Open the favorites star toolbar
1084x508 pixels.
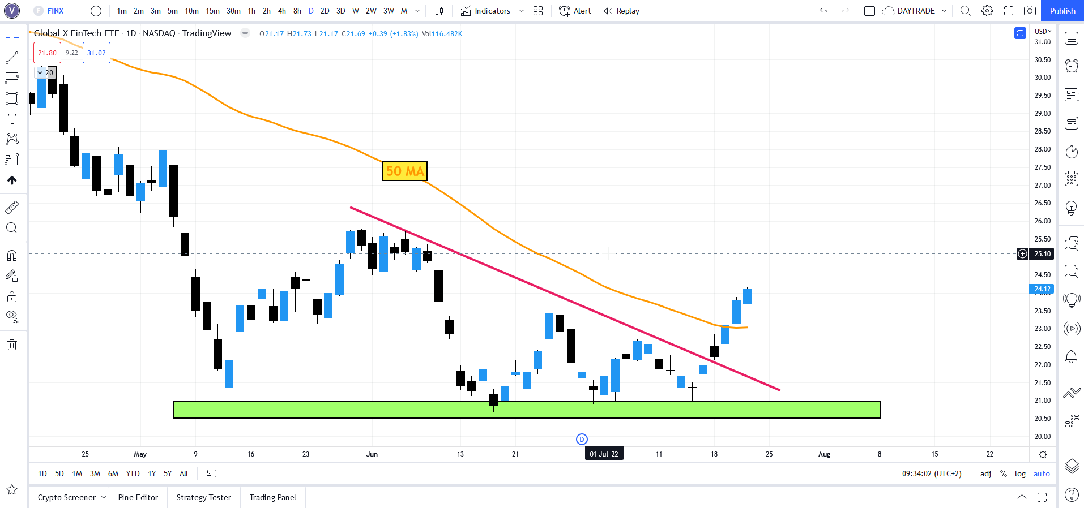(12, 490)
